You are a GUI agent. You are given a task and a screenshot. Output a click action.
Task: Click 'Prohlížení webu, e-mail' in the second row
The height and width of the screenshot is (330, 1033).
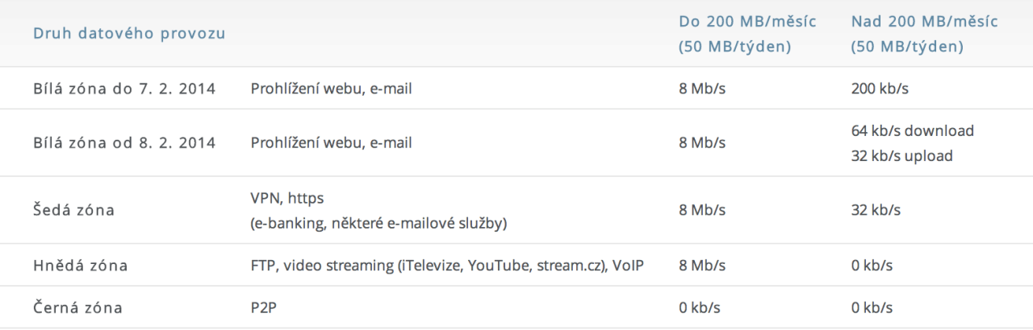(331, 143)
